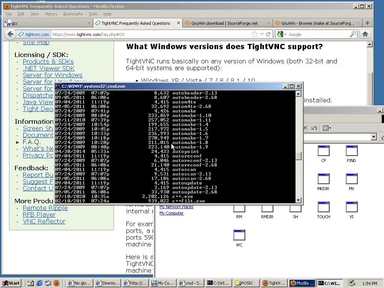The height and width of the screenshot is (288, 384).
Task: Expand Explorer address bar dropdown
Action: pyautogui.click(x=374, y=137)
